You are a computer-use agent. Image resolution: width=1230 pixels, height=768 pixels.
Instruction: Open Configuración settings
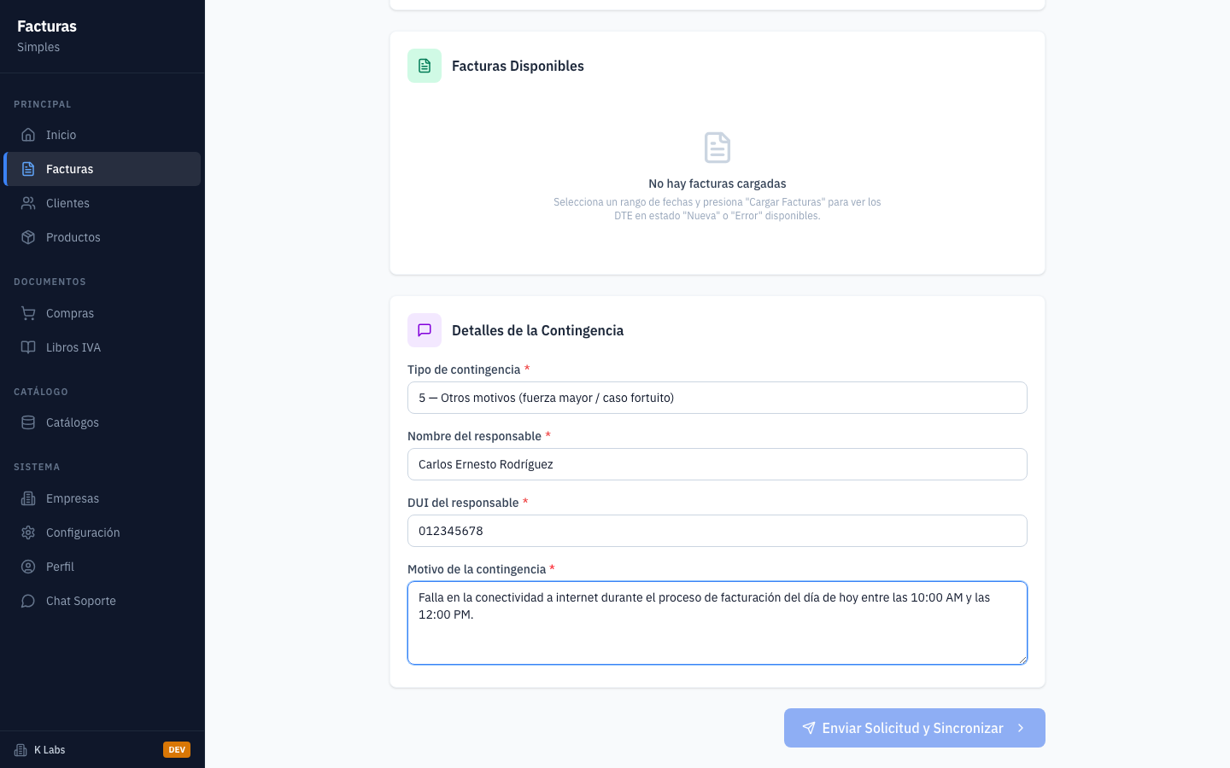point(102,532)
